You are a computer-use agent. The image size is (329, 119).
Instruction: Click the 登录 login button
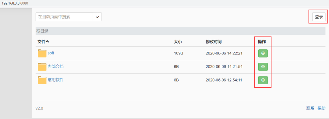tap(319, 17)
